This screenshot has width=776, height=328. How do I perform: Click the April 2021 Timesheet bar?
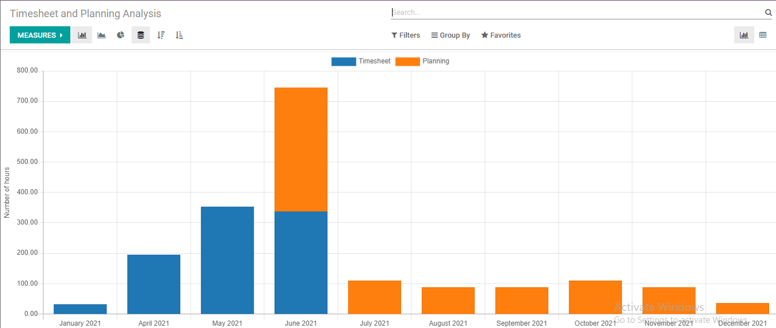154,284
